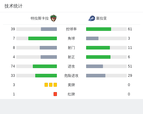This screenshot has width=143, height=114.
Task: Click the 控球率 gray bar showing 39
Action: 49,29
